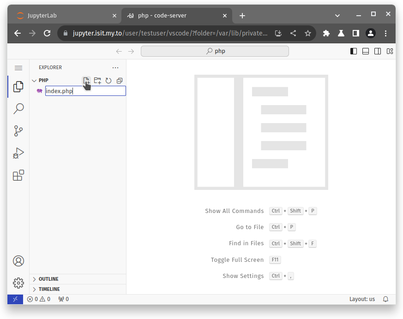Expand the Timeline section
Screen dimensions: 403x319
tap(49, 289)
